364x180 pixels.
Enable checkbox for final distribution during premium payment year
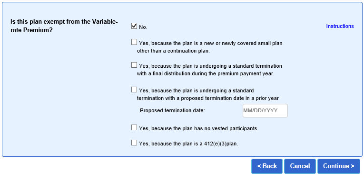pyautogui.click(x=134, y=65)
